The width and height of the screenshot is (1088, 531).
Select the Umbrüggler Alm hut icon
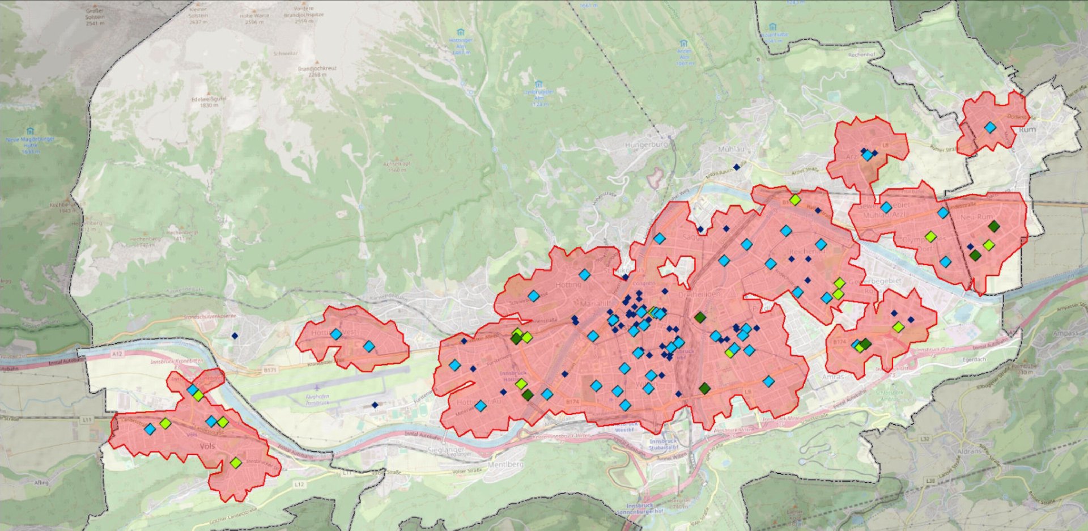coord(538,84)
